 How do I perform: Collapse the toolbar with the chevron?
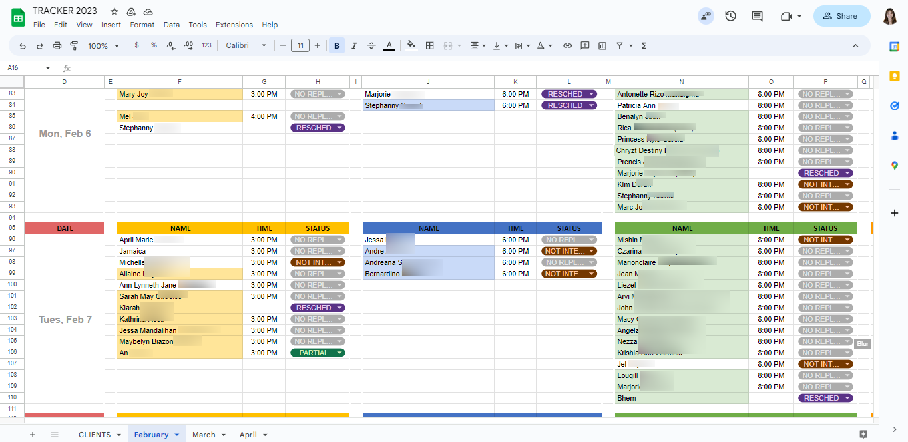855,46
